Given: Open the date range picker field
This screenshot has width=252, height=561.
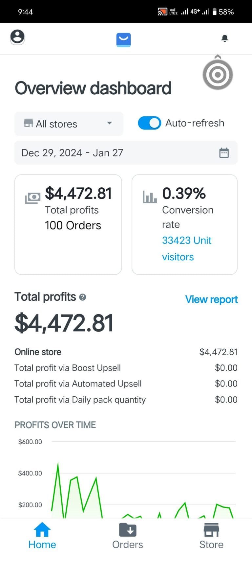Looking at the screenshot, I should click(118, 153).
